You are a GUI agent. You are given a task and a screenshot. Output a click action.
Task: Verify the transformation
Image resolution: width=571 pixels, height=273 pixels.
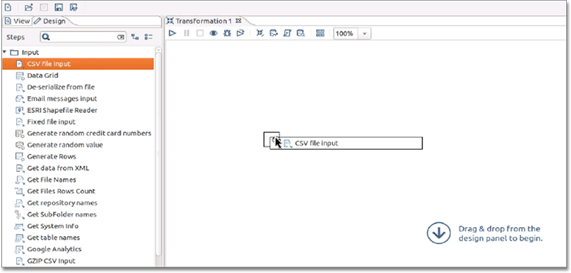coord(260,33)
